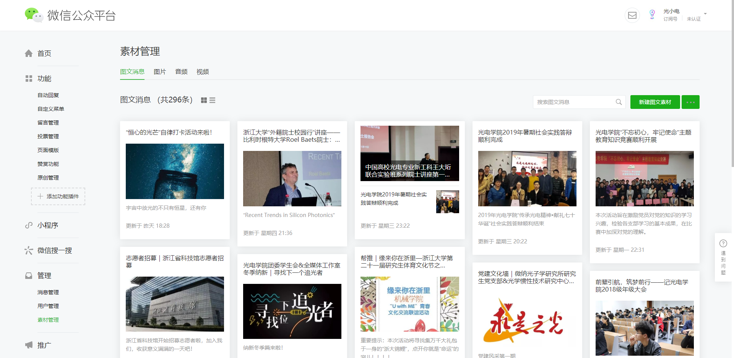Click the 微信搜一搜 star icon
This screenshot has width=734, height=358.
29,251
